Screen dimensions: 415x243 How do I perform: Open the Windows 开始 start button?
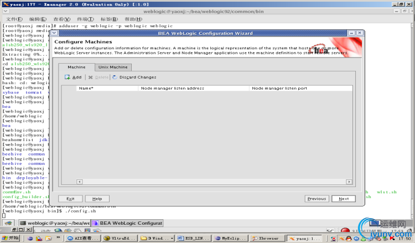pyautogui.click(x=11, y=238)
